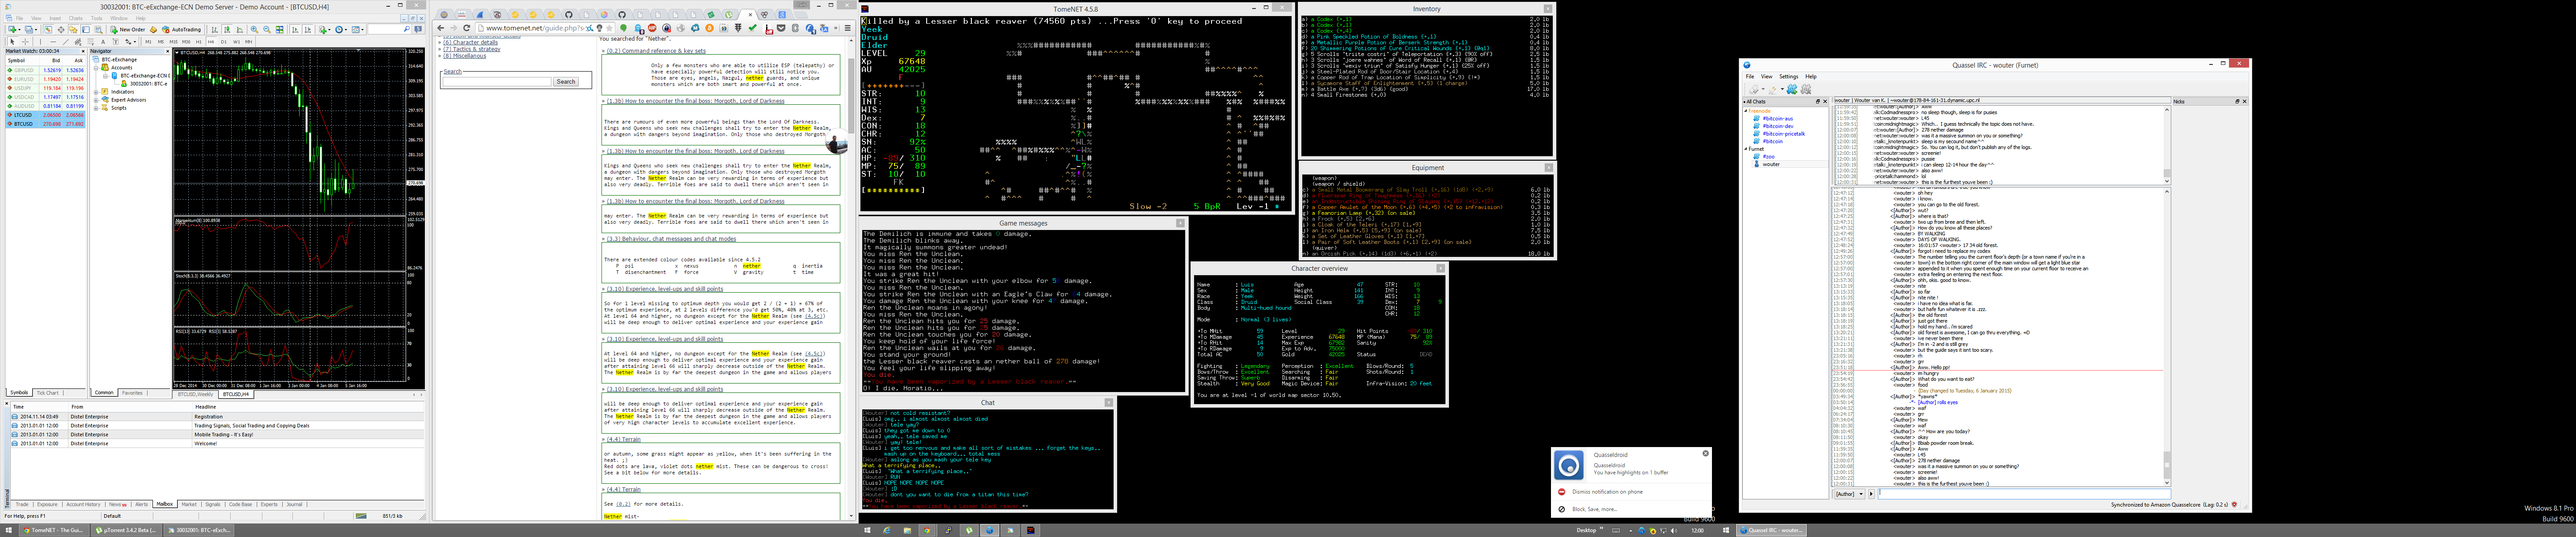The image size is (2576, 537).
Task: Click the Quassel connect to network icon
Action: [1754, 89]
